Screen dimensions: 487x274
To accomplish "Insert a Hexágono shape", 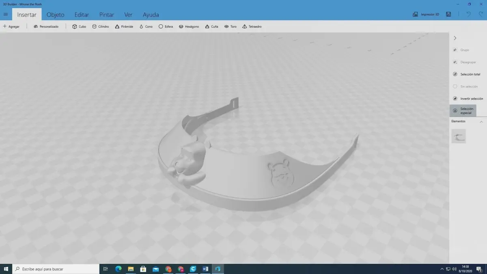I will tap(189, 26).
